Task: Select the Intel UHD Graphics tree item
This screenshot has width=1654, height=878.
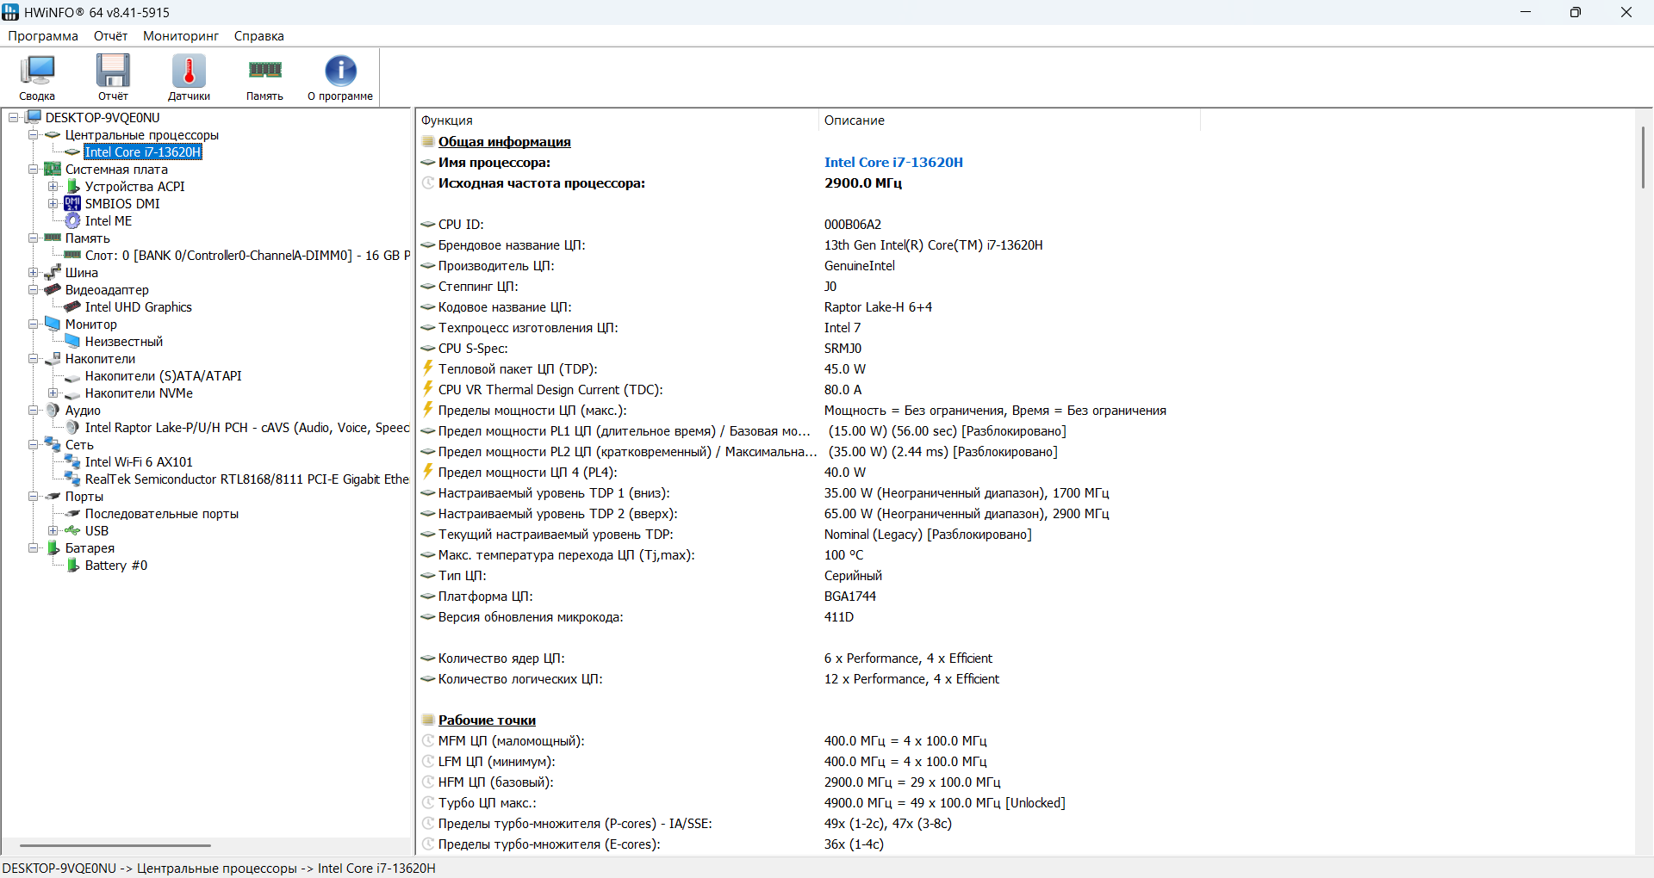Action: (x=139, y=306)
